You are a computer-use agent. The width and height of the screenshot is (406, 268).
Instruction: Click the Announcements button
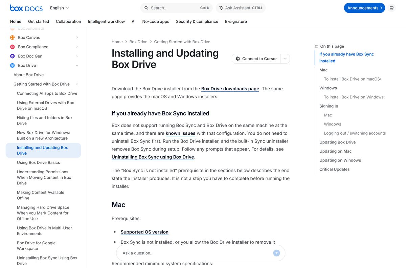click(x=364, y=8)
